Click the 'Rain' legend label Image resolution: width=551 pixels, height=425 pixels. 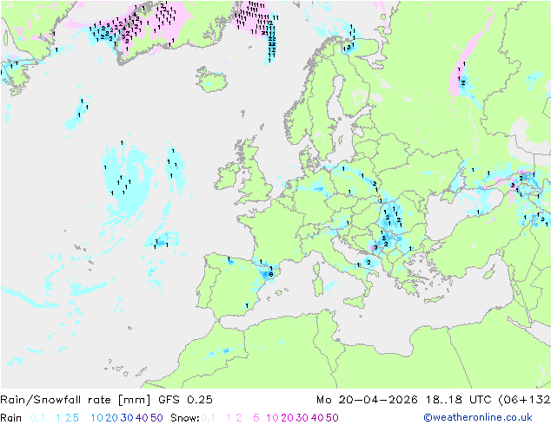click(11, 418)
